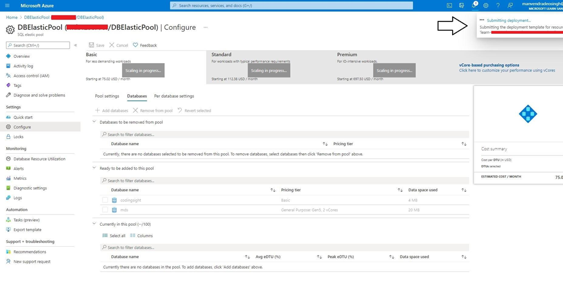Image resolution: width=563 pixels, height=283 pixels.
Task: Open the top bar feedback icon
Action: pyautogui.click(x=510, y=6)
